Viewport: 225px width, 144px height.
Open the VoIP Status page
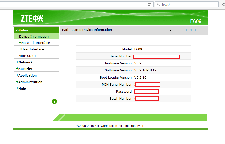point(28,56)
